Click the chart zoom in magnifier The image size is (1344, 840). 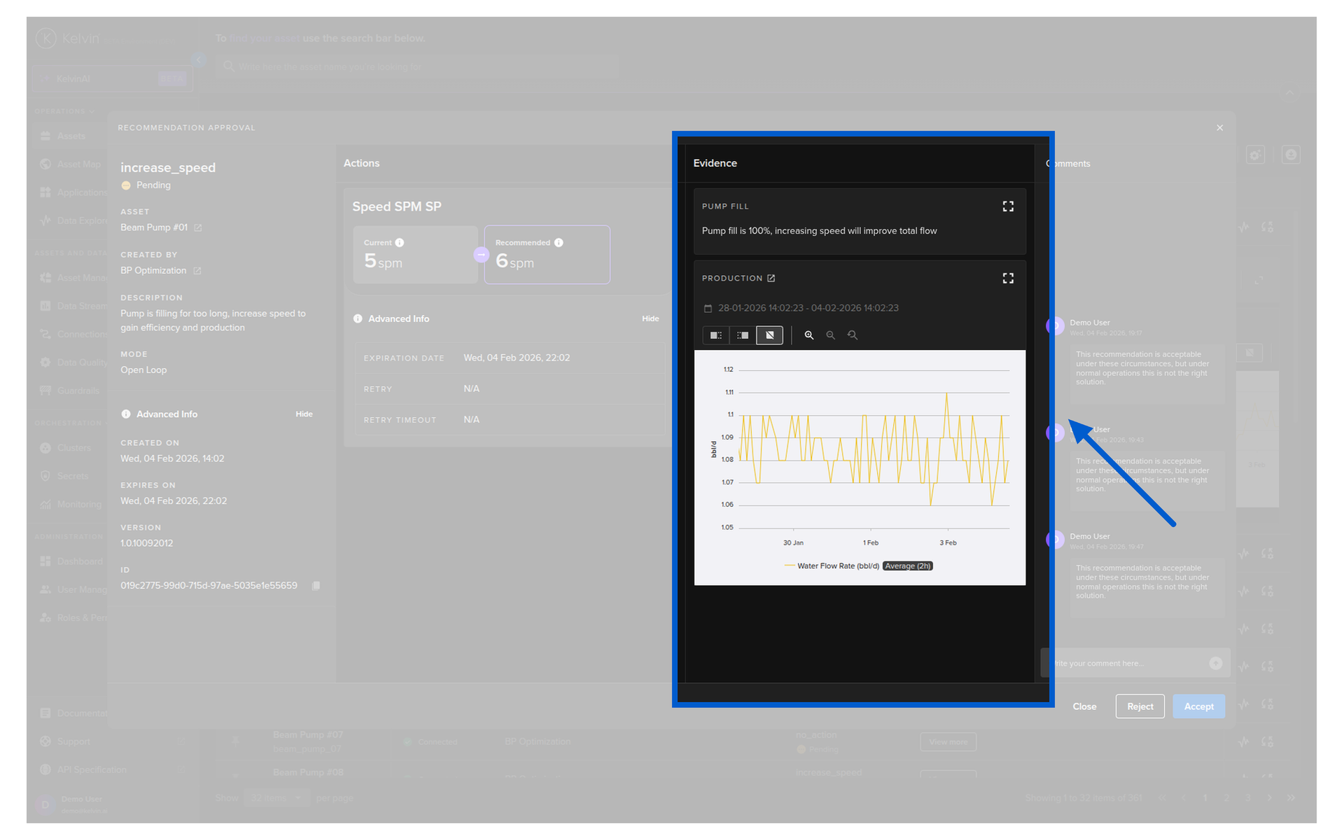[808, 335]
